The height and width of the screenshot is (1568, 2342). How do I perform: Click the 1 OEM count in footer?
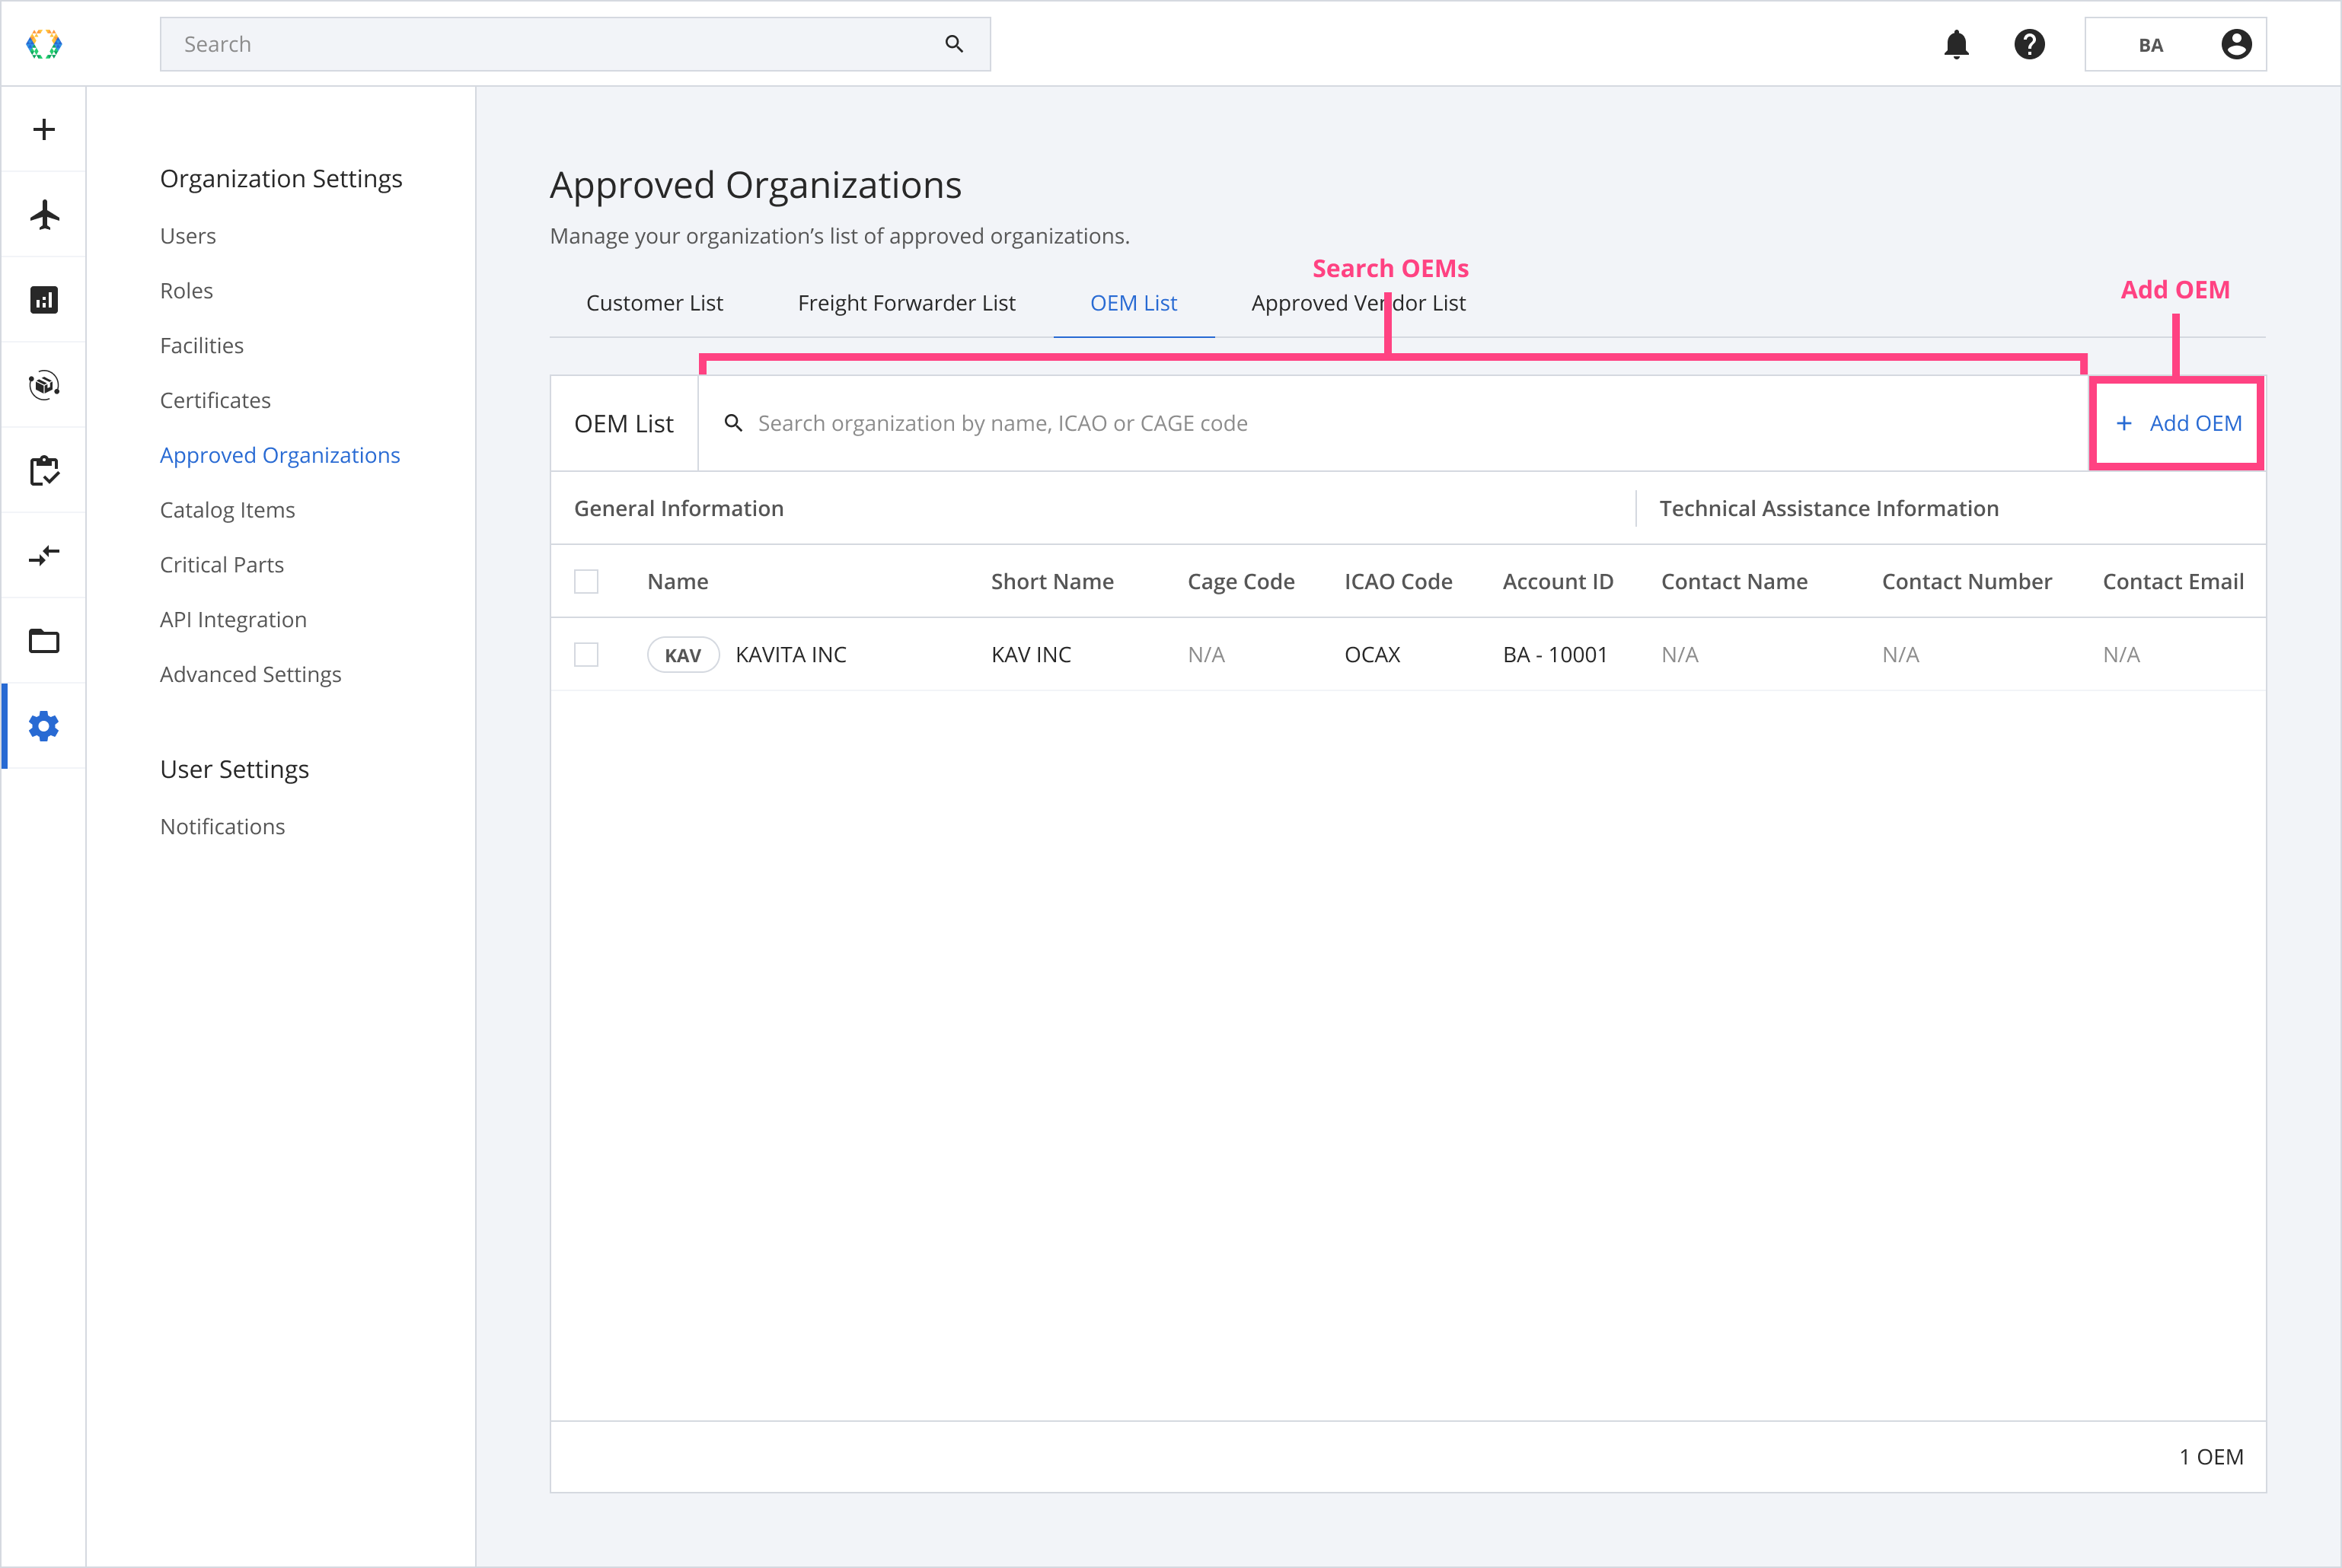[2211, 1457]
